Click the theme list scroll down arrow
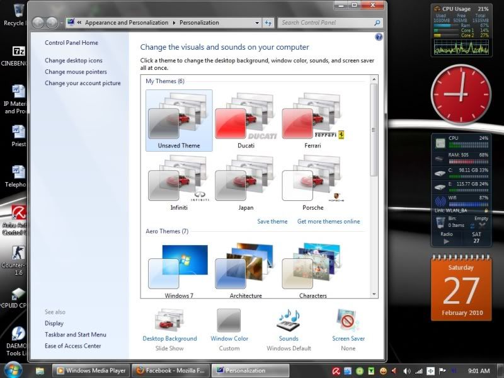 pos(374,294)
